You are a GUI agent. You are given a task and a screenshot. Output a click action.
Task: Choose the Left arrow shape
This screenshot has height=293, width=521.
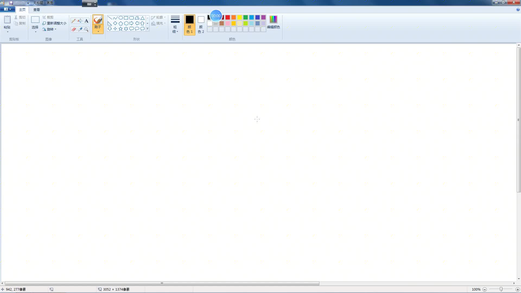[137, 23]
